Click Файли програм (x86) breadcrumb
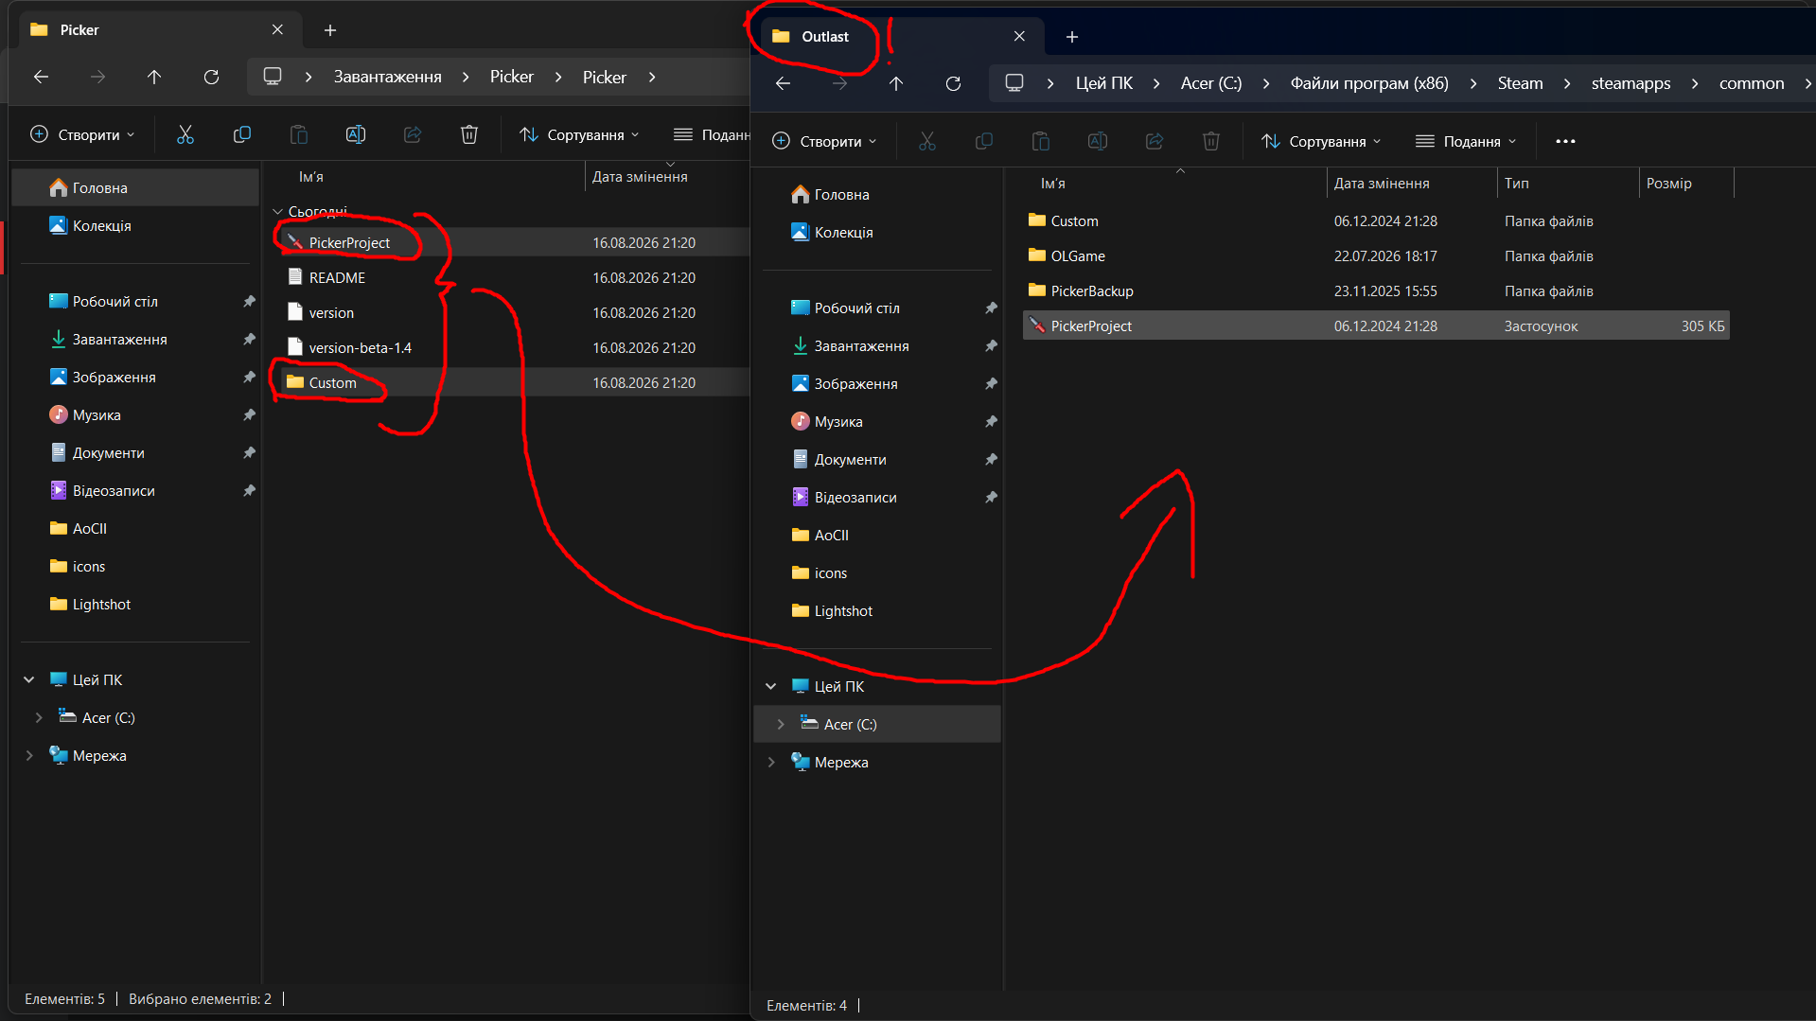This screenshot has width=1816, height=1021. click(x=1368, y=83)
